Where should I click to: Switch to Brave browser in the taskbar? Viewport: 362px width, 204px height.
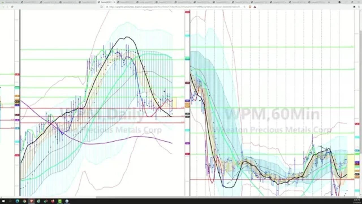point(31,201)
